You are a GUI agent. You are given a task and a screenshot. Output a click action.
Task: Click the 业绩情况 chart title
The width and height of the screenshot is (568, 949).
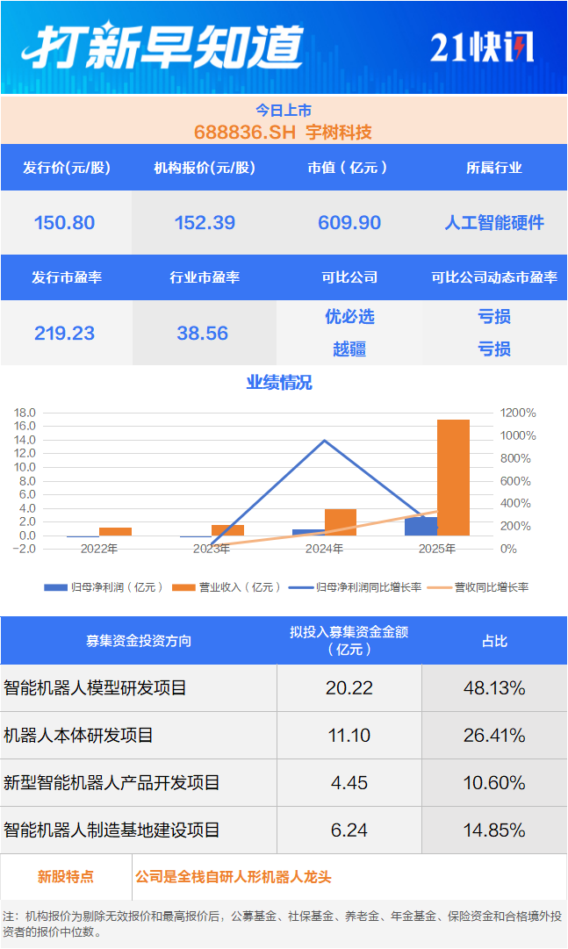(279, 383)
